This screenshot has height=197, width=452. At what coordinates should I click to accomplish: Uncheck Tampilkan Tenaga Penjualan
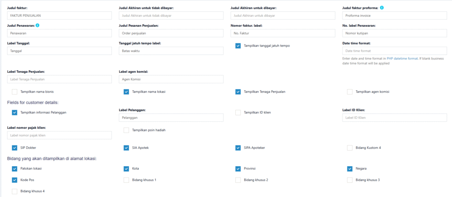(x=238, y=92)
